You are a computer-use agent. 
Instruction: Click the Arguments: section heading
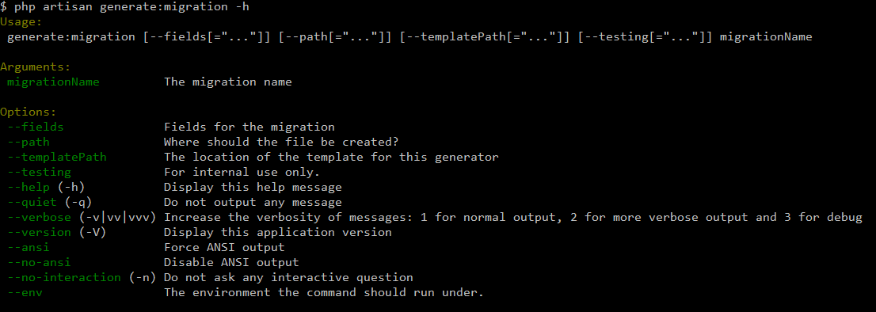tap(35, 67)
